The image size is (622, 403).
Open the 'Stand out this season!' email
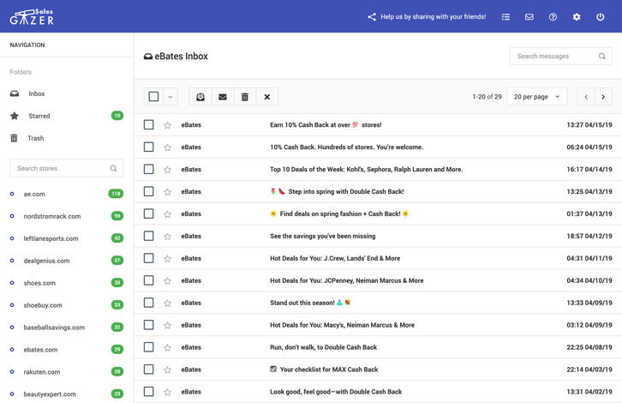pos(378,303)
